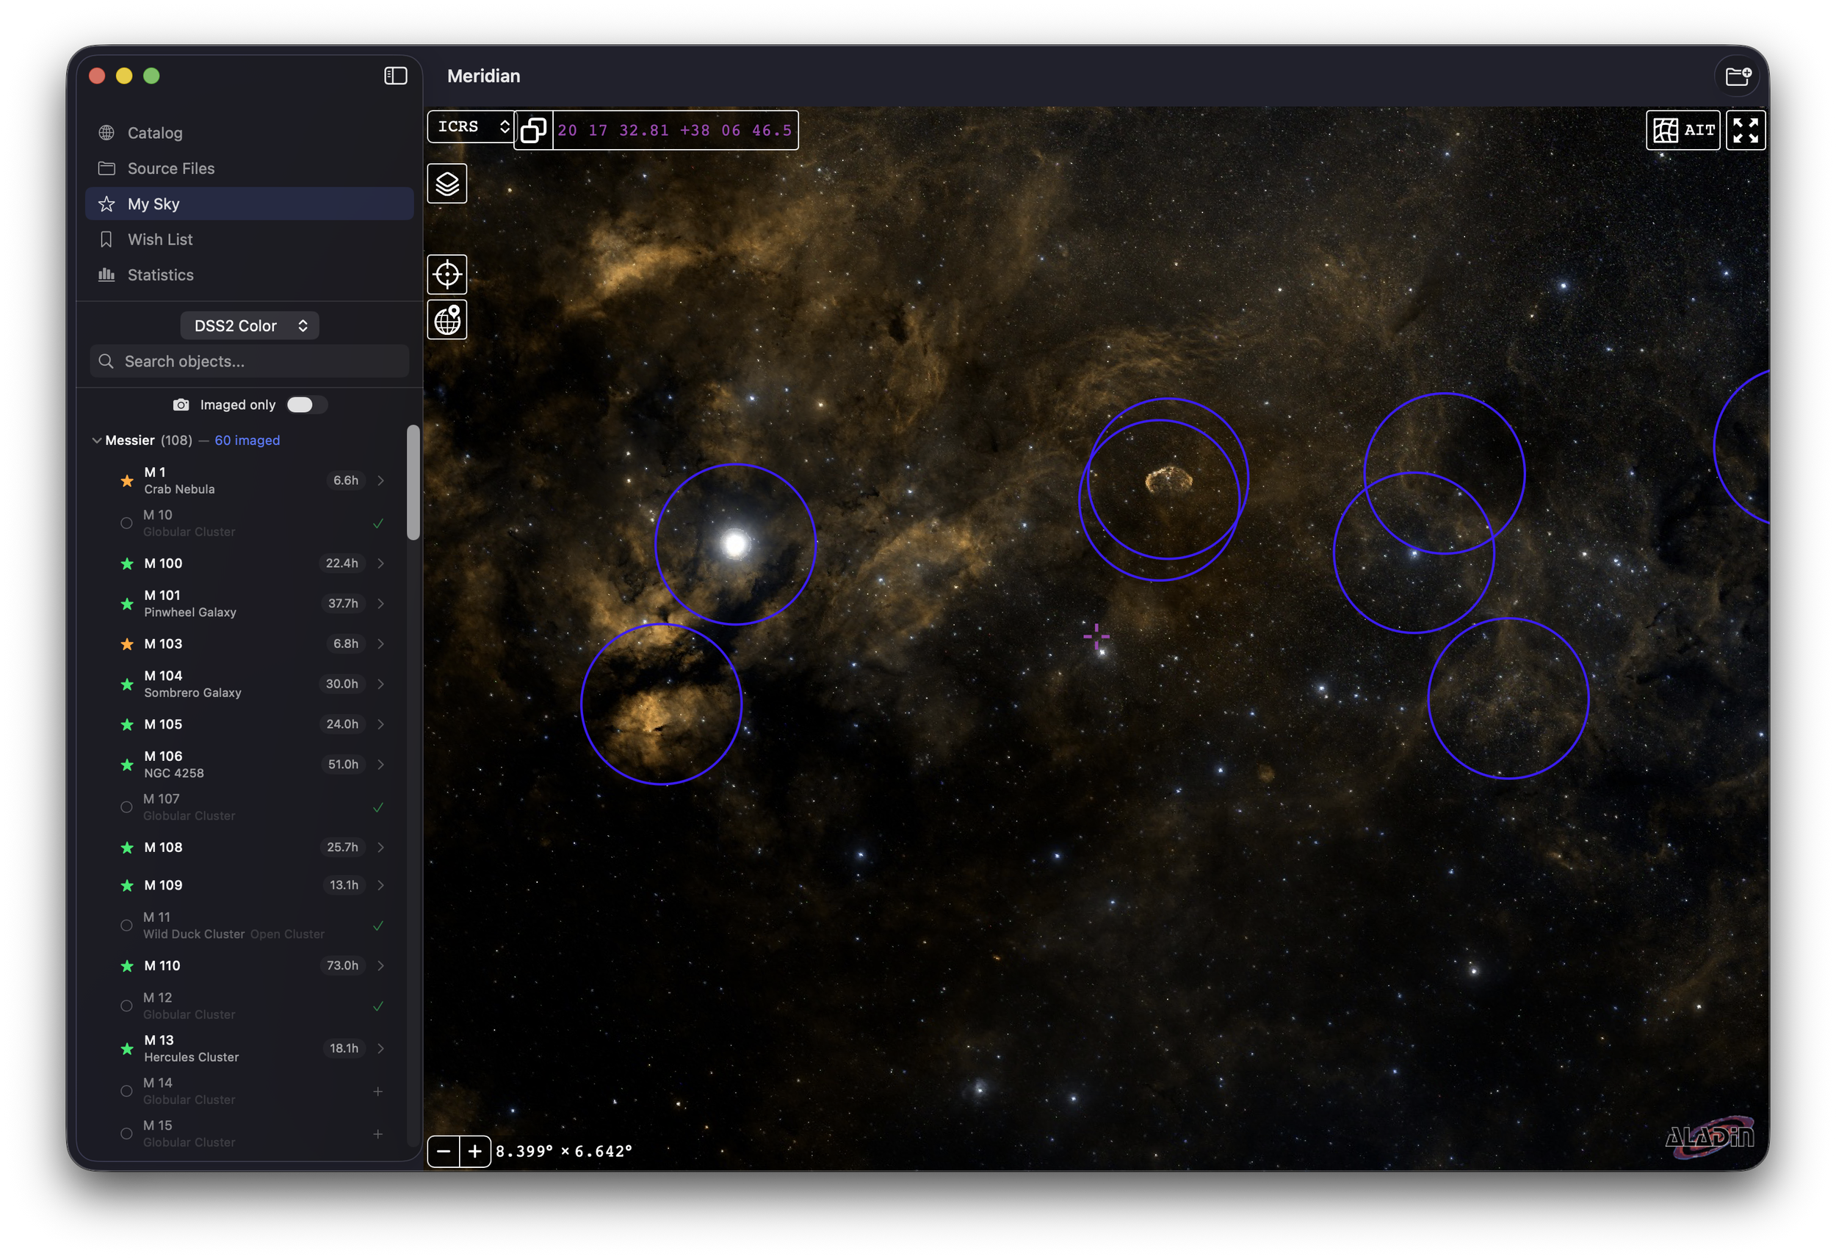Mark M 14 Globular Cluster as imaged
Screen dimensions: 1836x1259
pyautogui.click(x=378, y=1091)
